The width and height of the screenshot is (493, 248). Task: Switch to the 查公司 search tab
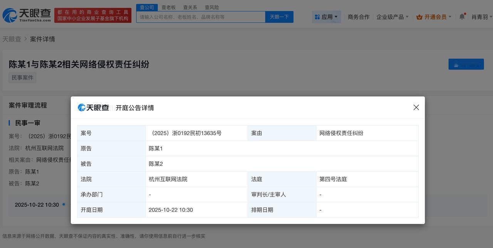[147, 7]
